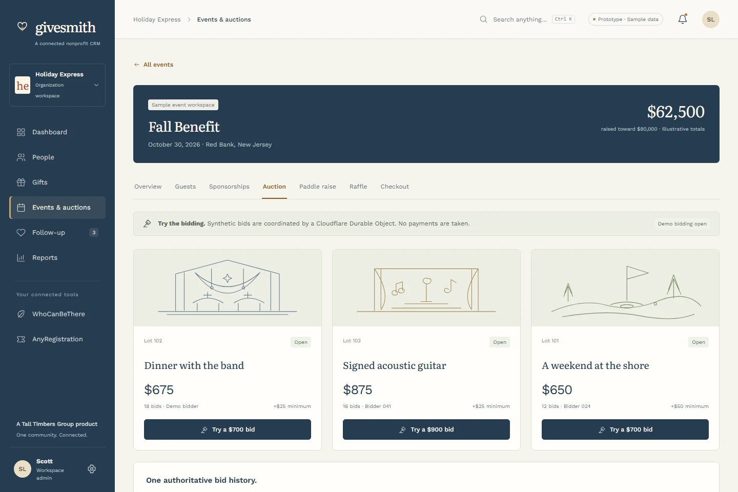Click the Follow-up count badge 3
This screenshot has width=738, height=492.
tap(94, 233)
